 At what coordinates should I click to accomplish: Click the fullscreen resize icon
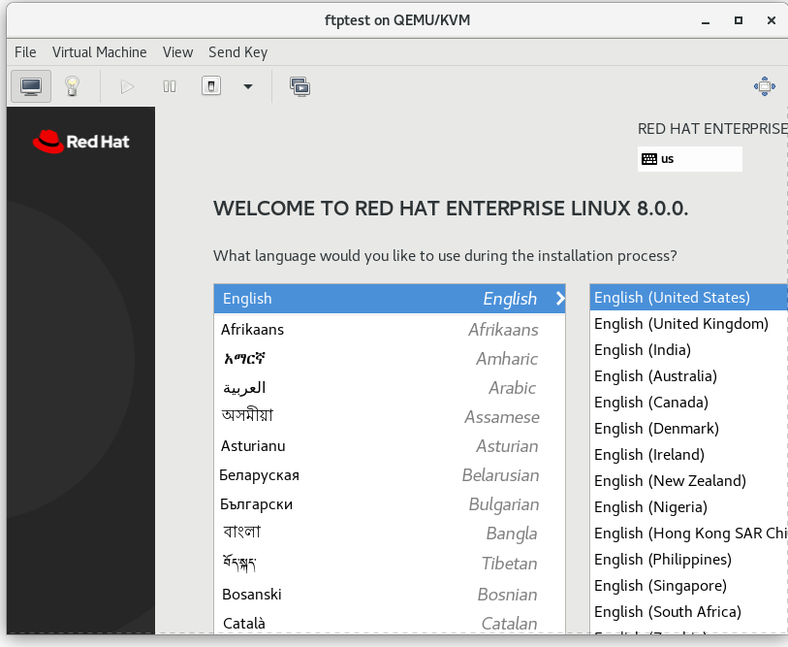coord(765,86)
